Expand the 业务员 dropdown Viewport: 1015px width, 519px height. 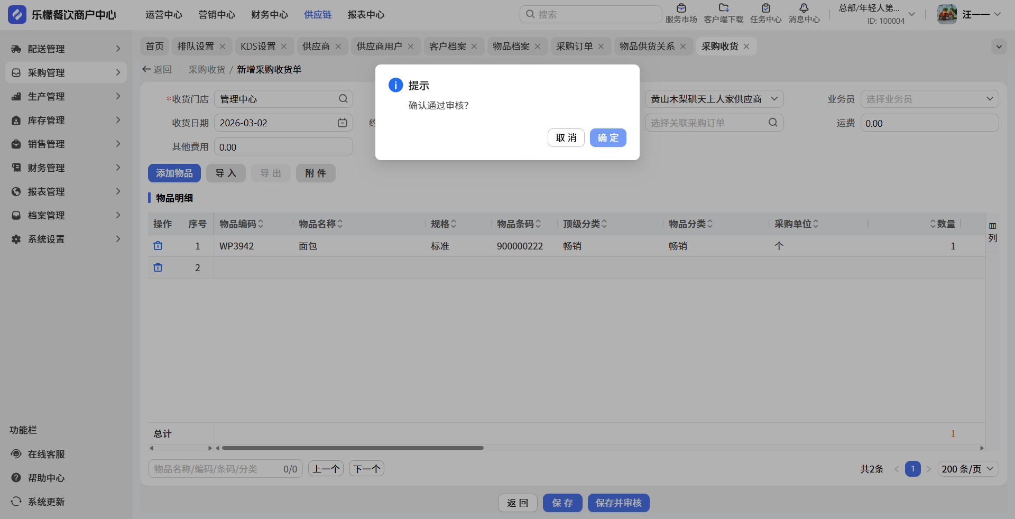929,99
